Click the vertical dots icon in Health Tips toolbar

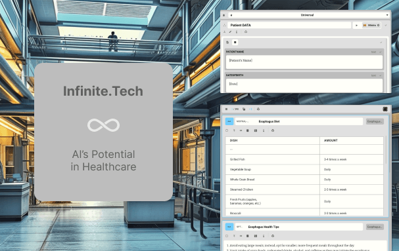point(264,236)
